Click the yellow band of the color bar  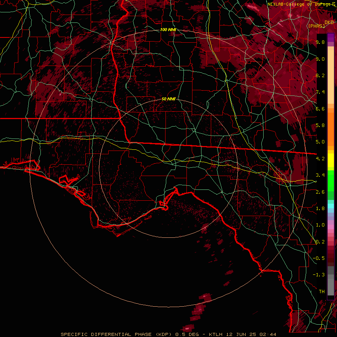[331, 160]
